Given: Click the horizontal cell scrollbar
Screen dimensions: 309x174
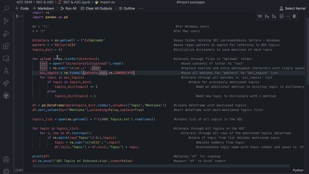Looking at the screenshot, I should 161,166.
